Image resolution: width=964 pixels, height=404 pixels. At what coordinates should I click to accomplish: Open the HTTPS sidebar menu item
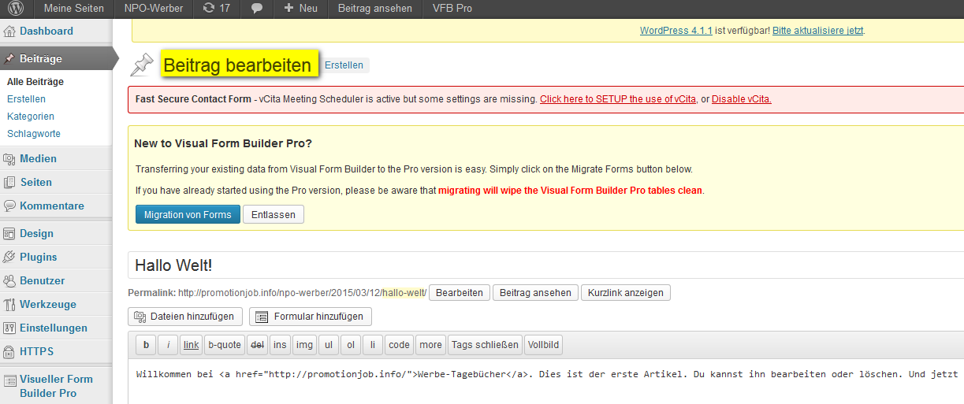[x=36, y=351]
